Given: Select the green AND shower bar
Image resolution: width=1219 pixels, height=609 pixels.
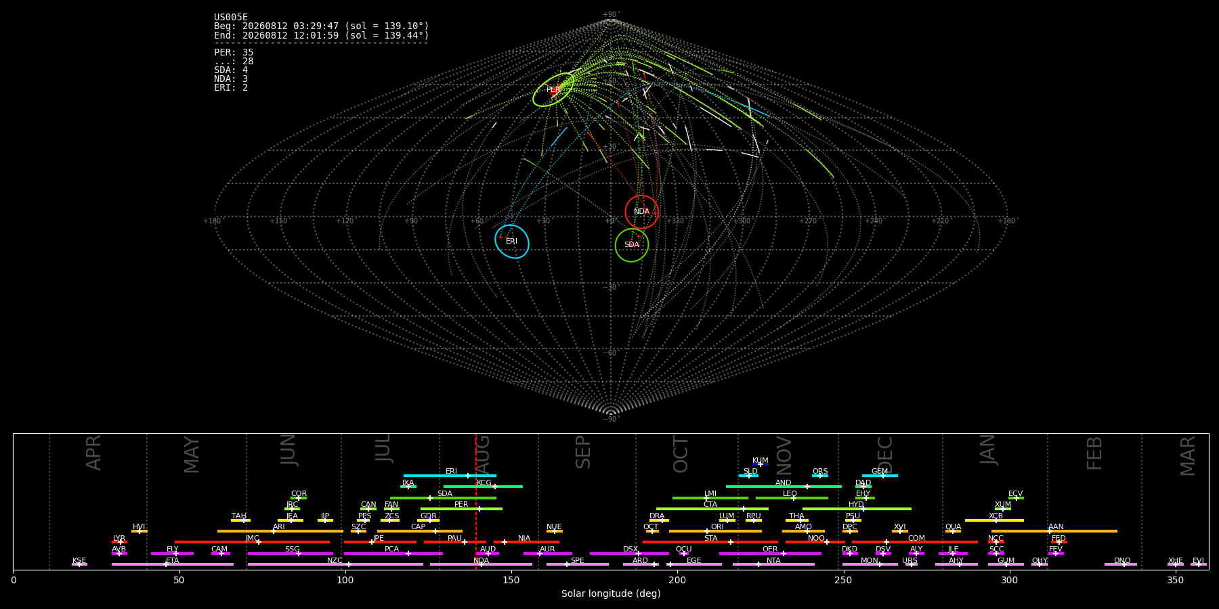Looking at the screenshot, I should (x=784, y=487).
